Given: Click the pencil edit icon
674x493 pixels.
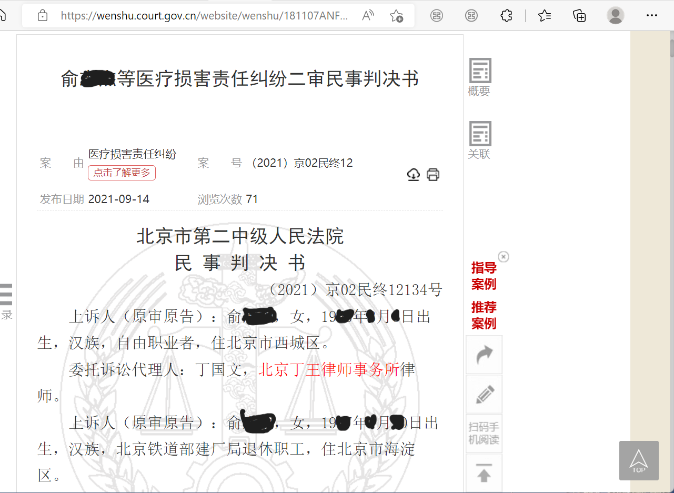Looking at the screenshot, I should point(484,395).
